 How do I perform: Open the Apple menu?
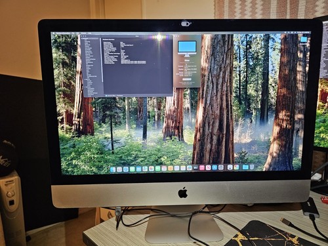point(54,33)
